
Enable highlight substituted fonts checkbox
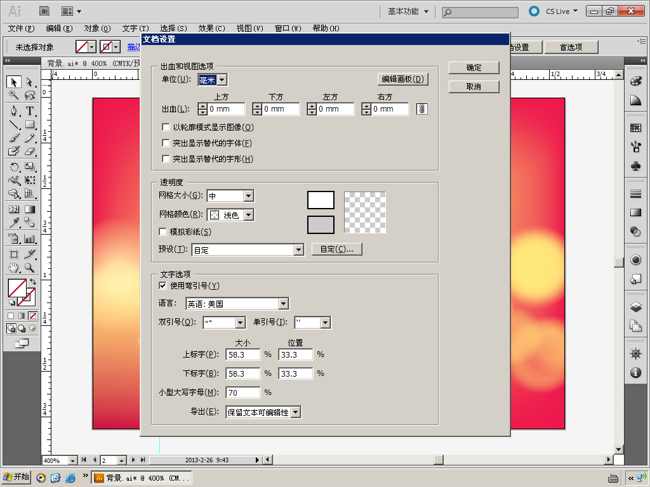(x=166, y=143)
